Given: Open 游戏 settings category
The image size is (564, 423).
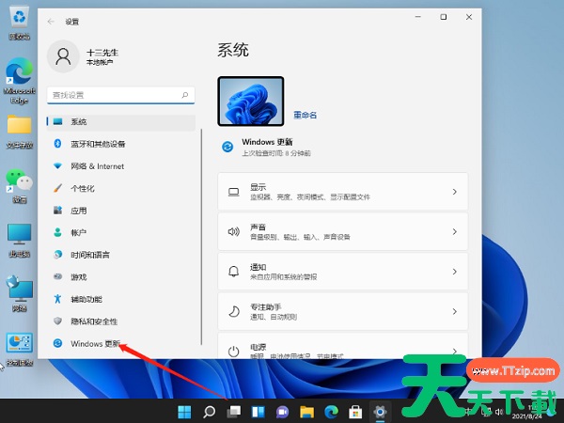Looking at the screenshot, I should click(121, 277).
